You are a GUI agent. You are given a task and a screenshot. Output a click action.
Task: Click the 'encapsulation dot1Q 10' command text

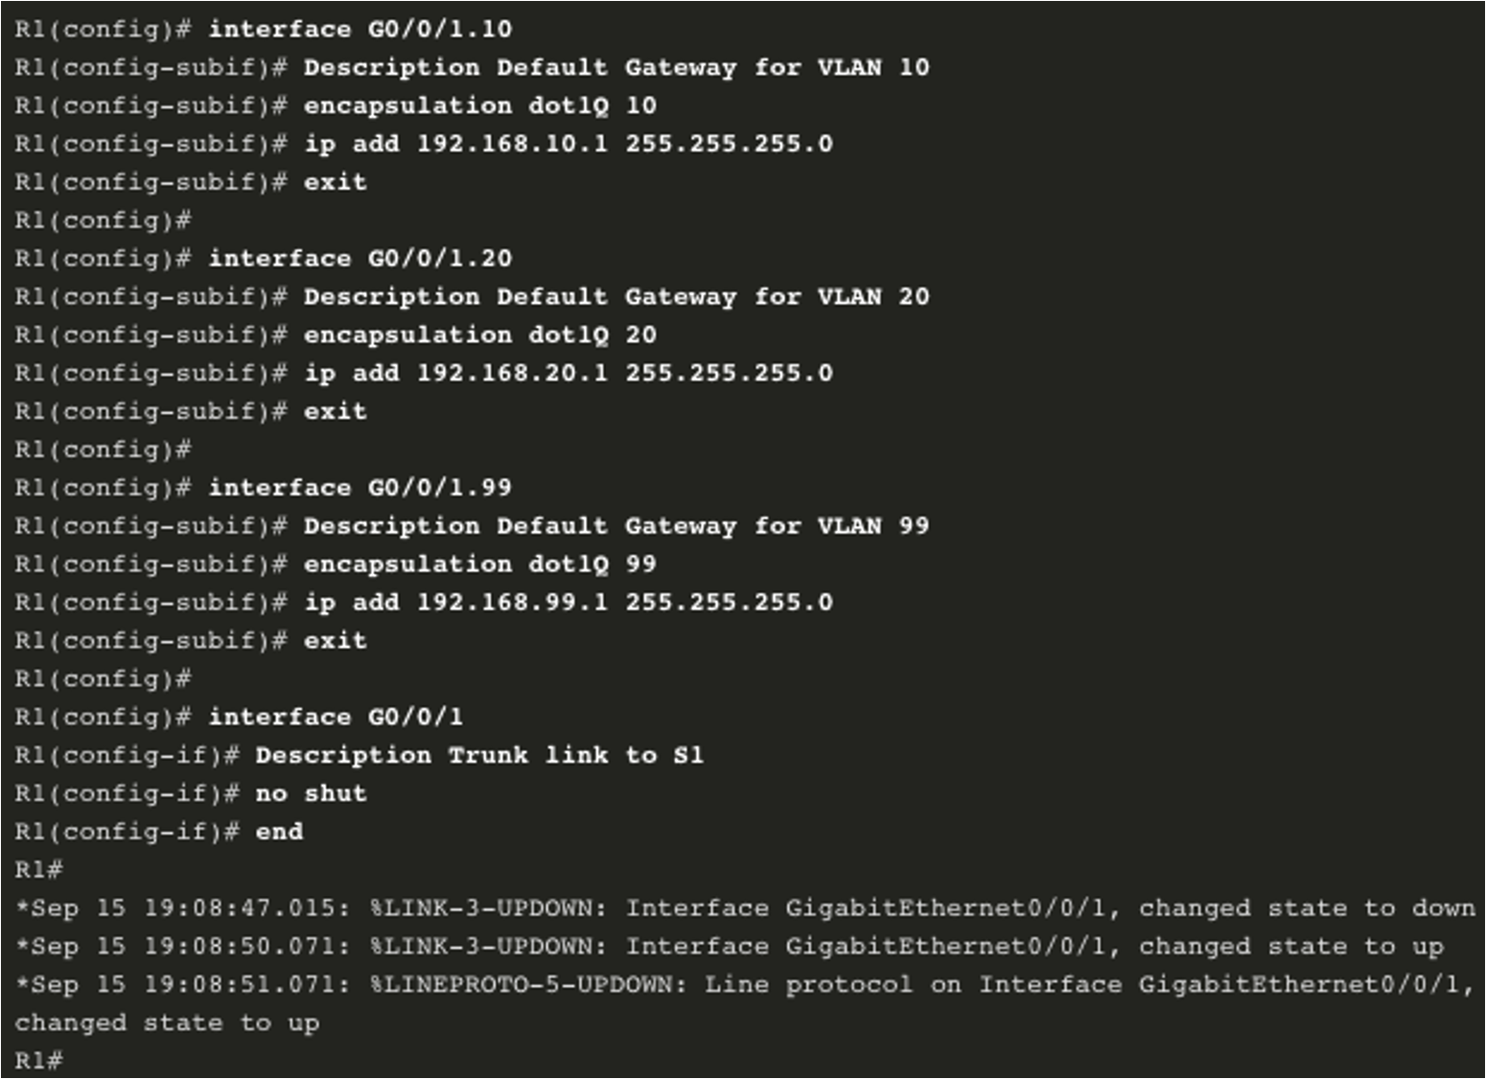click(480, 105)
